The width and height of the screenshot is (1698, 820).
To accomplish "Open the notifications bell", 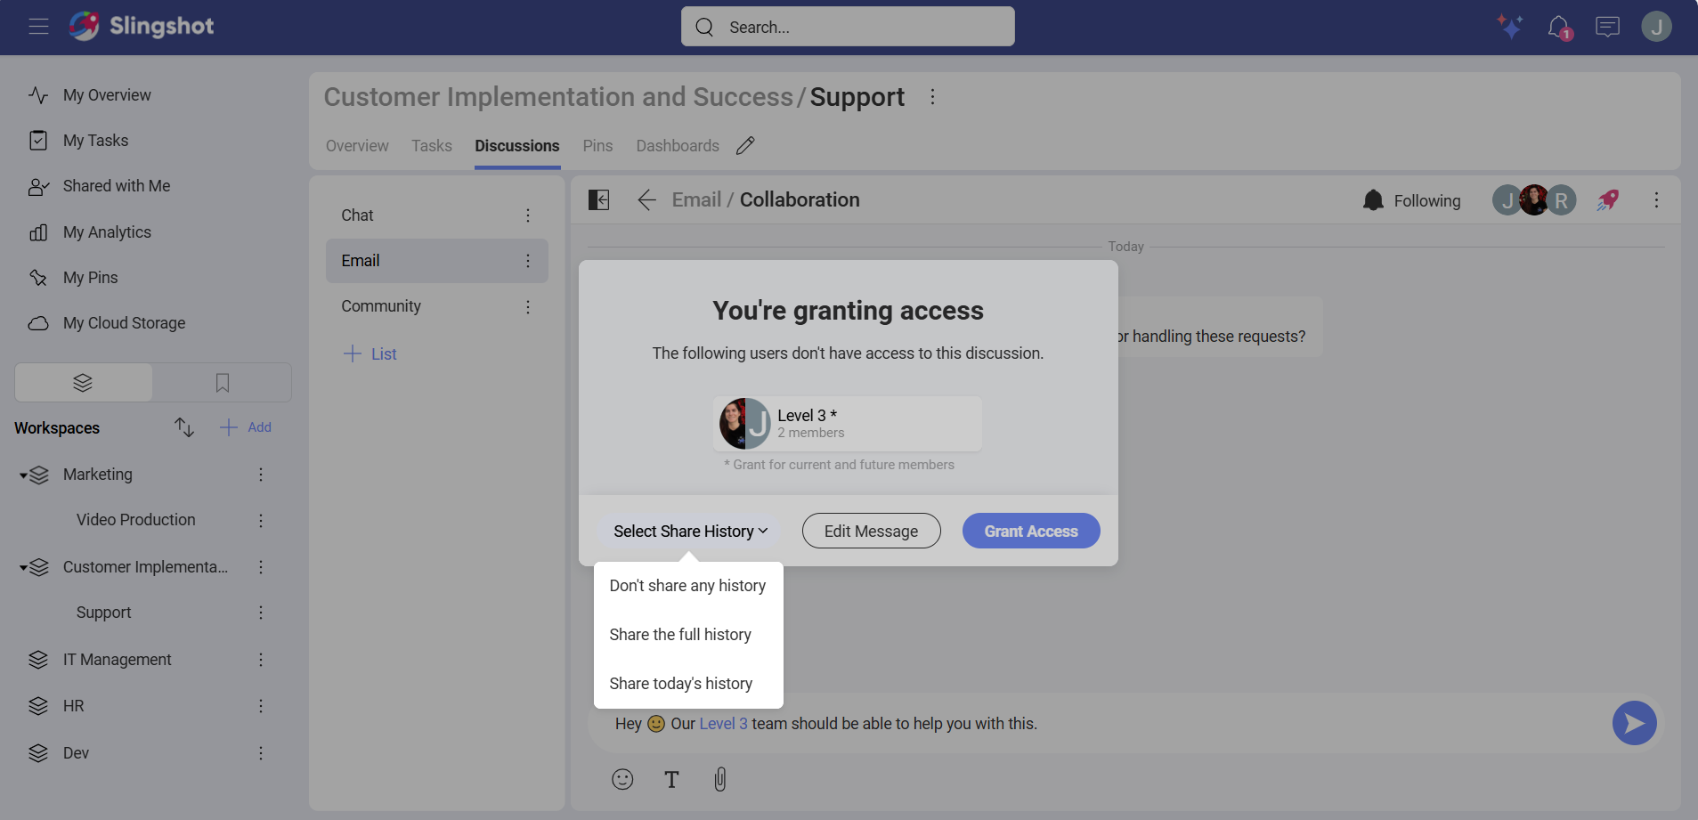I will [x=1558, y=27].
